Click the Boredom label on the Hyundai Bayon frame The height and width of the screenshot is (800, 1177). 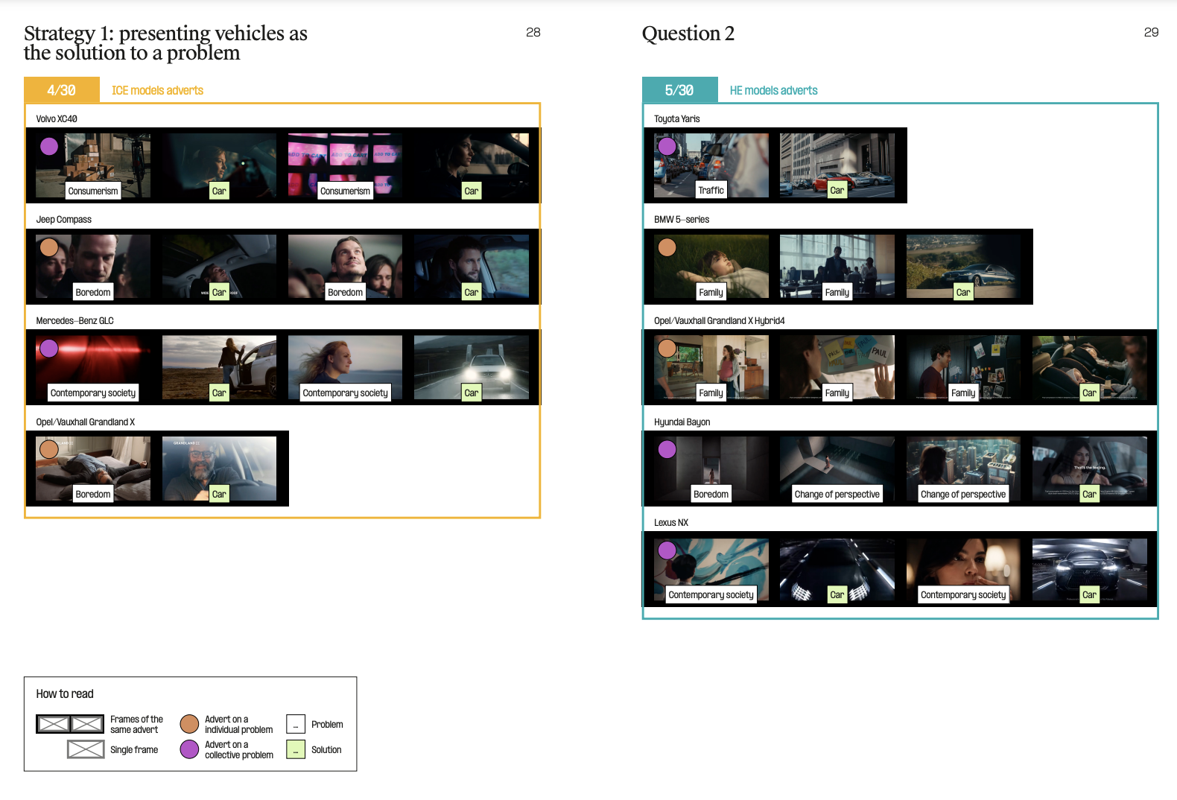coord(711,494)
